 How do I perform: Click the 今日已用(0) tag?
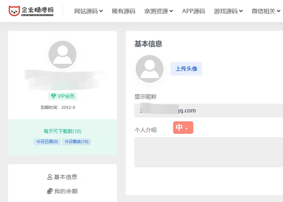coord(47,142)
